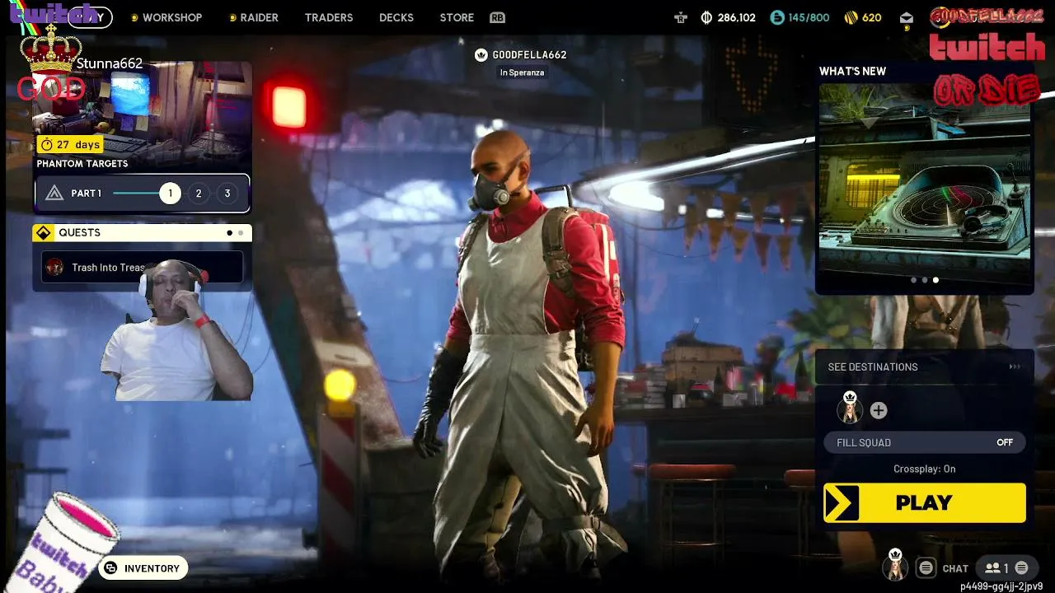Click the What's New heading
1055x593 pixels.
pos(852,72)
